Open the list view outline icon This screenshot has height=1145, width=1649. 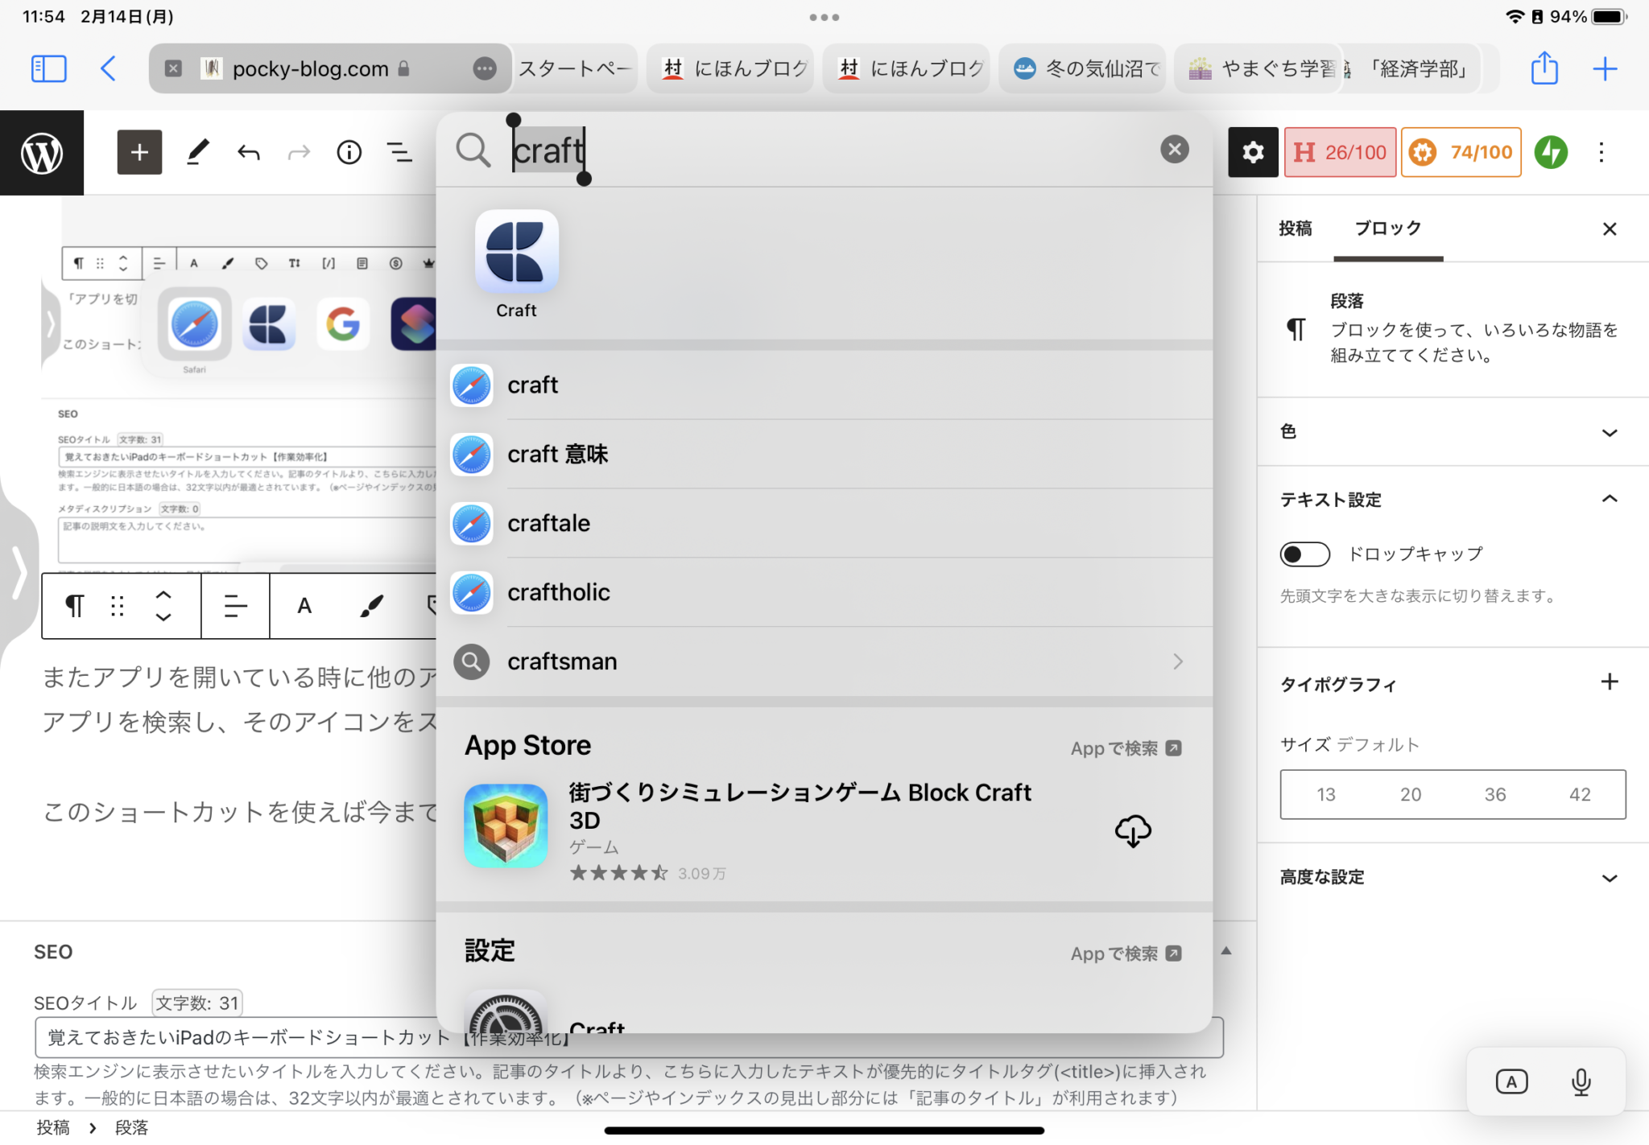pos(399,152)
